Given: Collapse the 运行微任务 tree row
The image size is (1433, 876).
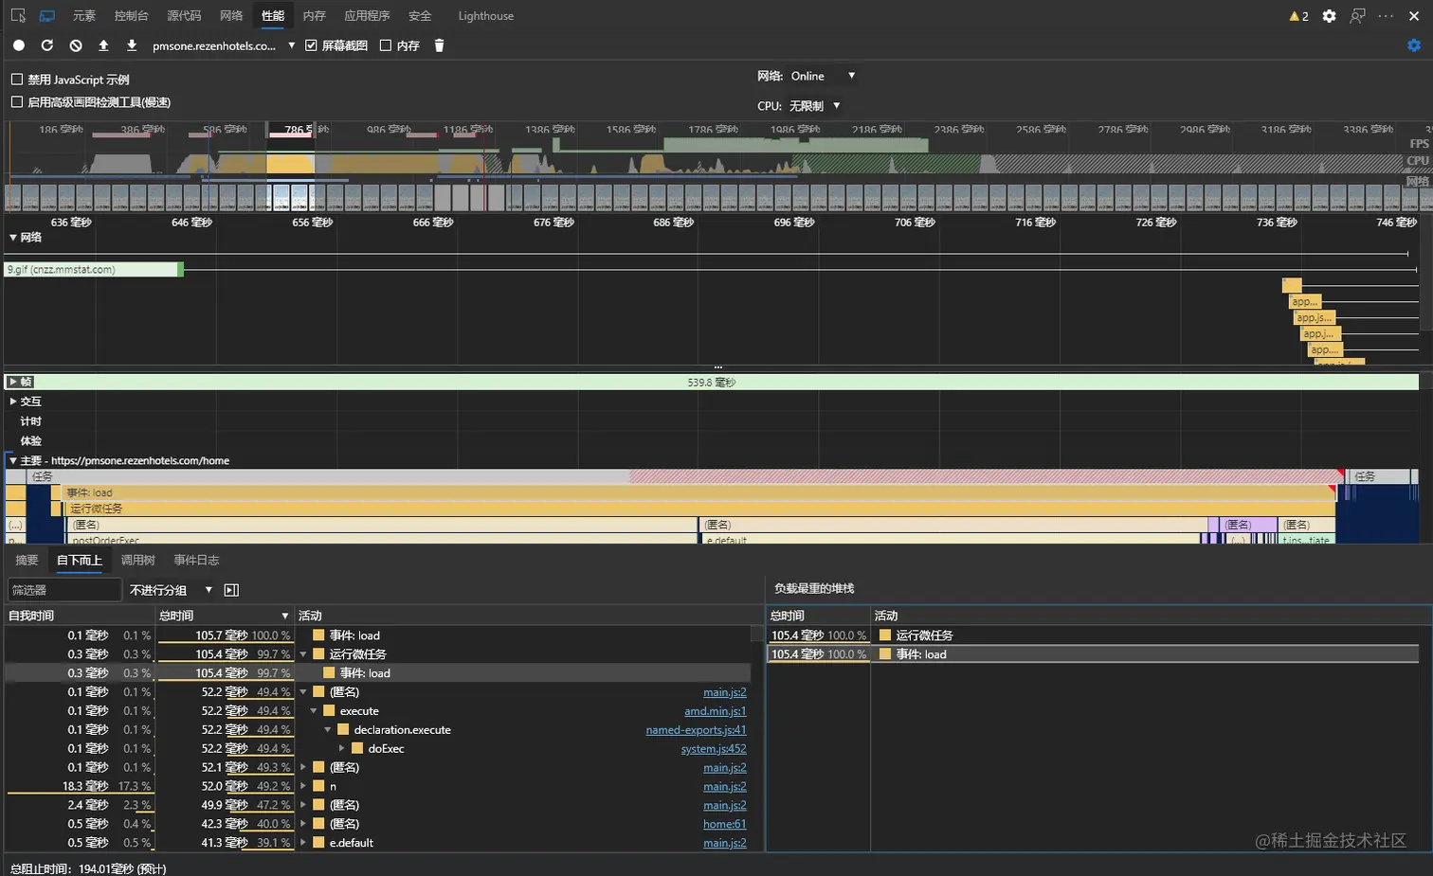Looking at the screenshot, I should tap(304, 654).
